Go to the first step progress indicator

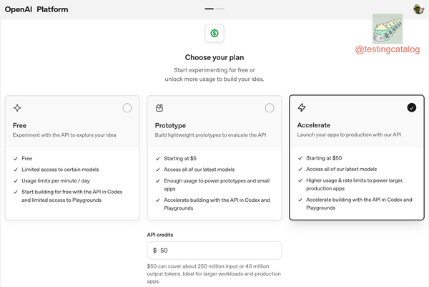coord(209,9)
